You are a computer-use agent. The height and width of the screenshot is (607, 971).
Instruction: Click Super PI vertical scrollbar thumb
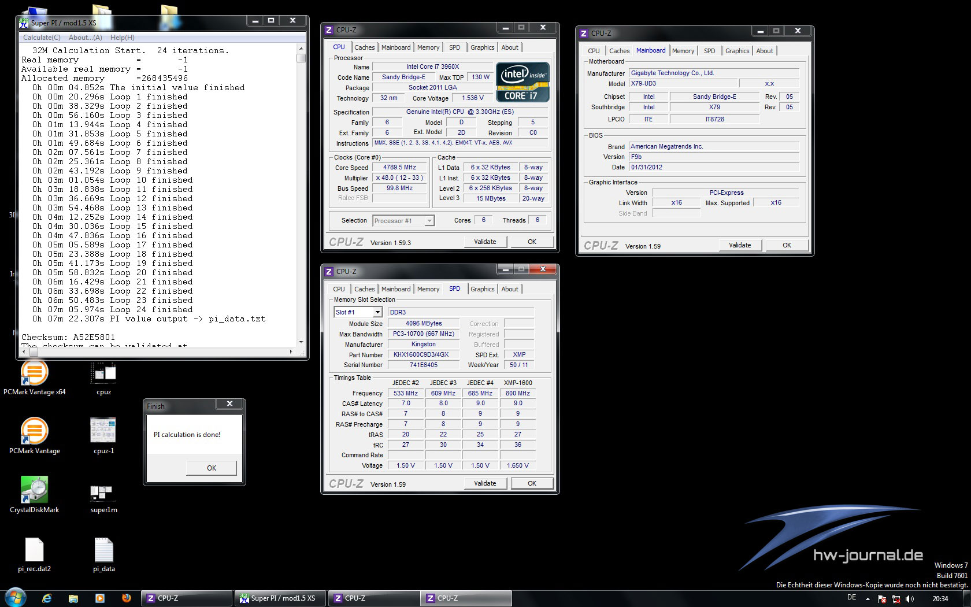(x=301, y=58)
